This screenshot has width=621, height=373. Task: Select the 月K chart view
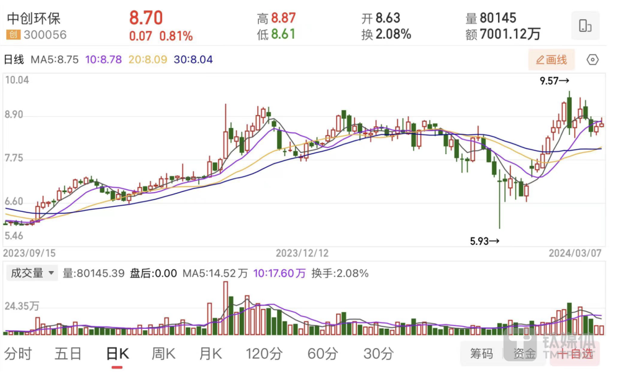tap(210, 353)
